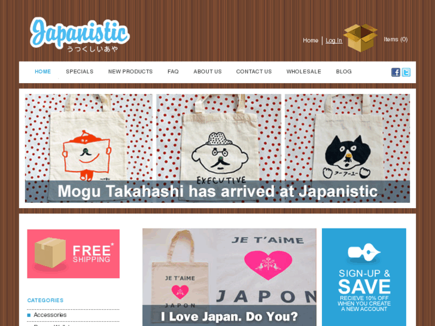This screenshot has width=435, height=326.
Task: Open the HOME navigation tab
Action: (42, 72)
